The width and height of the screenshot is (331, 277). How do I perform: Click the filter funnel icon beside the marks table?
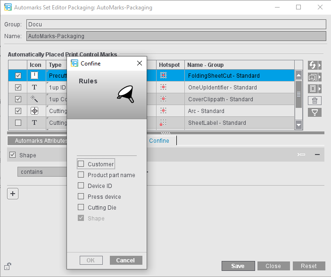pos(314,112)
